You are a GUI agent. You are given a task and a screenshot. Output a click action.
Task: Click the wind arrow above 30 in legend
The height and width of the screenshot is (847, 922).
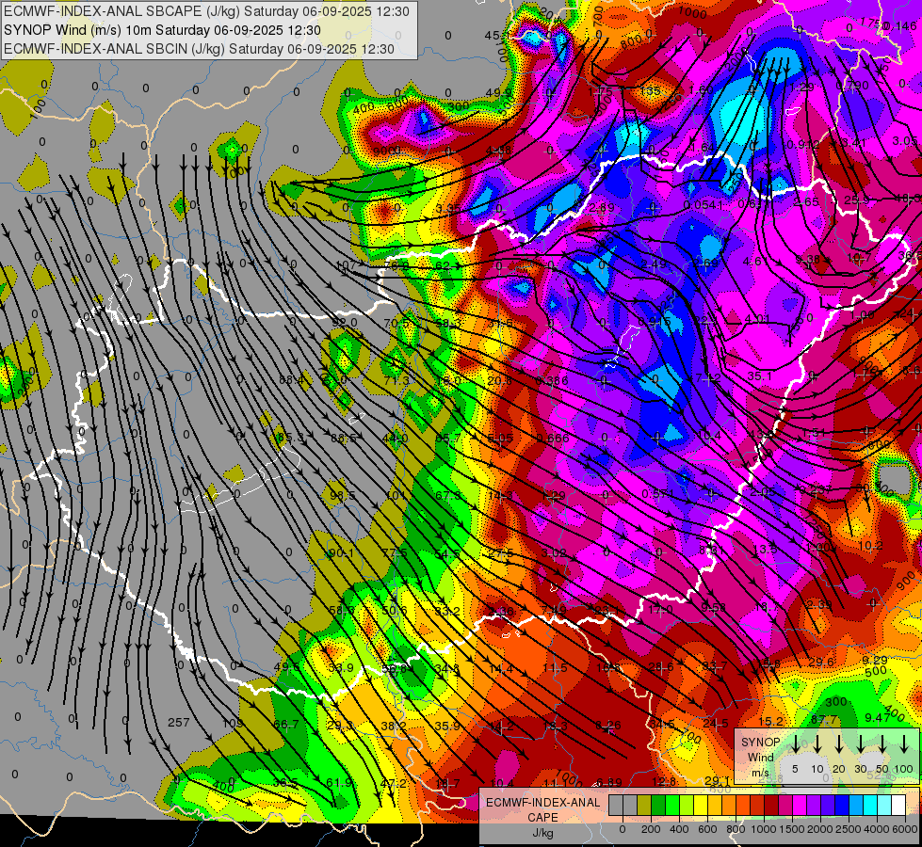[861, 744]
